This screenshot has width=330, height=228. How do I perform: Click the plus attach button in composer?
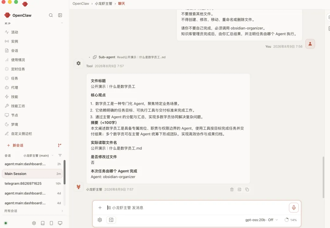(100, 208)
